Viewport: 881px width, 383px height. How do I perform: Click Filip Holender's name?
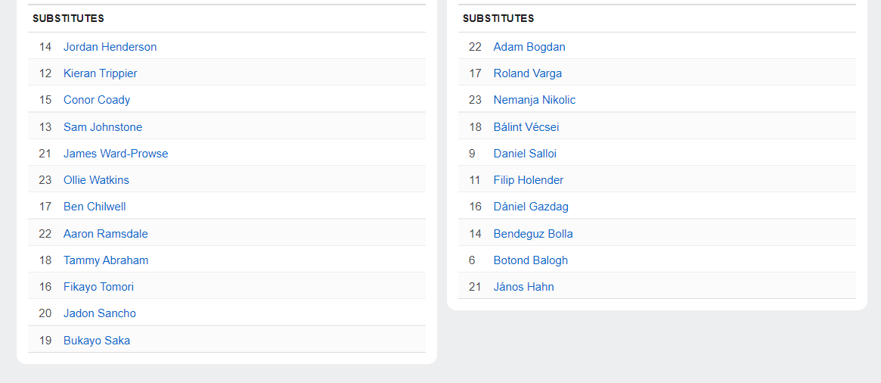tap(529, 180)
